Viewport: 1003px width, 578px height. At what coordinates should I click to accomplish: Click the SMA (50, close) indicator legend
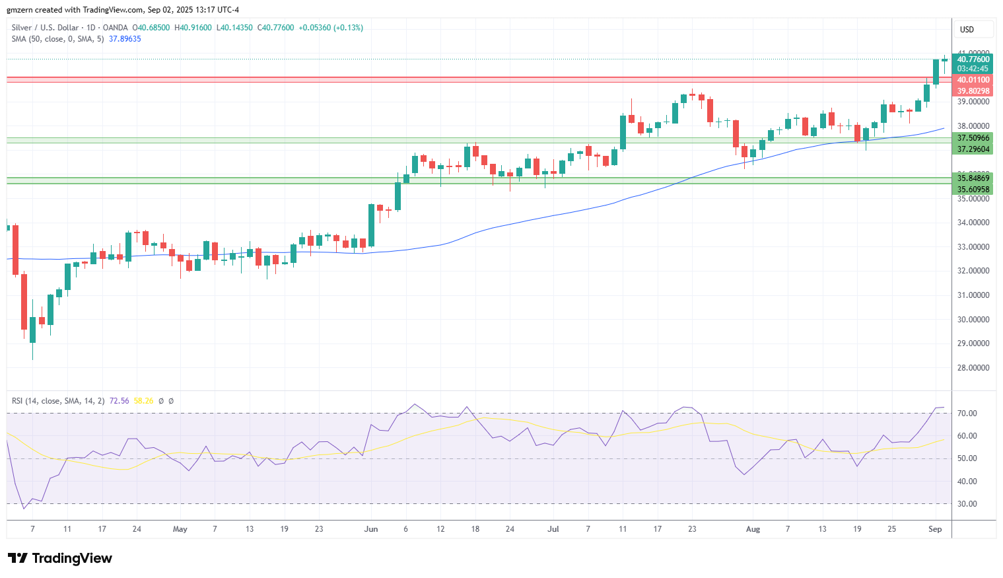[x=57, y=39]
